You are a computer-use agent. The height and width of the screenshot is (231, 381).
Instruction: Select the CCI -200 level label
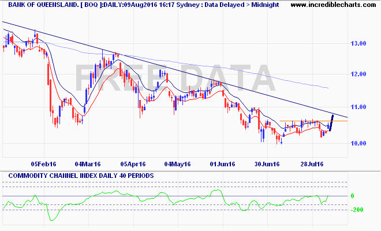(357, 210)
